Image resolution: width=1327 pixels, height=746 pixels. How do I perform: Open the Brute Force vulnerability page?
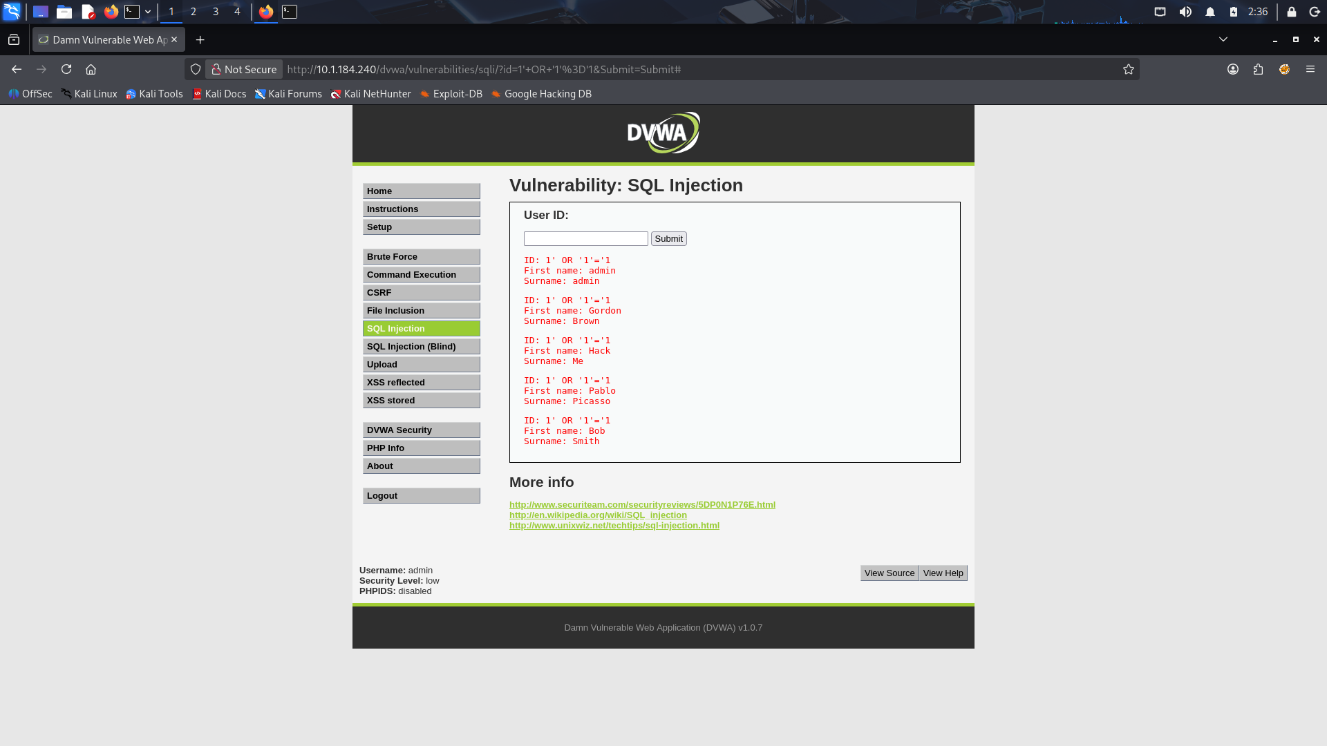point(422,257)
